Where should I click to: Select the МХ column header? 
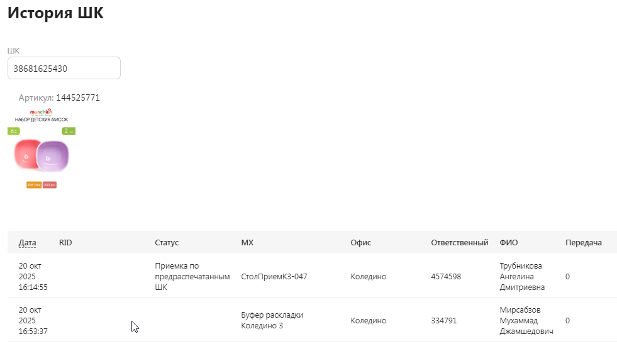247,242
